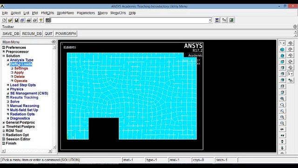The width and height of the screenshot is (298, 168).
Task: Click ANSYS logo in title bar
Action: pos(2,6)
